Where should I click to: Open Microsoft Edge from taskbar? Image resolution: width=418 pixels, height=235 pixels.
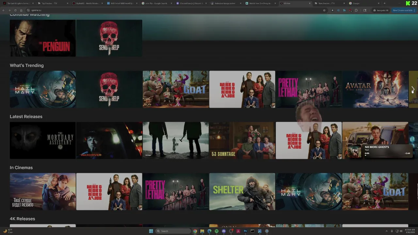click(209, 231)
